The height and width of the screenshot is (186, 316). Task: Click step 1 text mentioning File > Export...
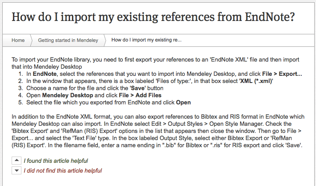pyautogui.click(x=164, y=74)
